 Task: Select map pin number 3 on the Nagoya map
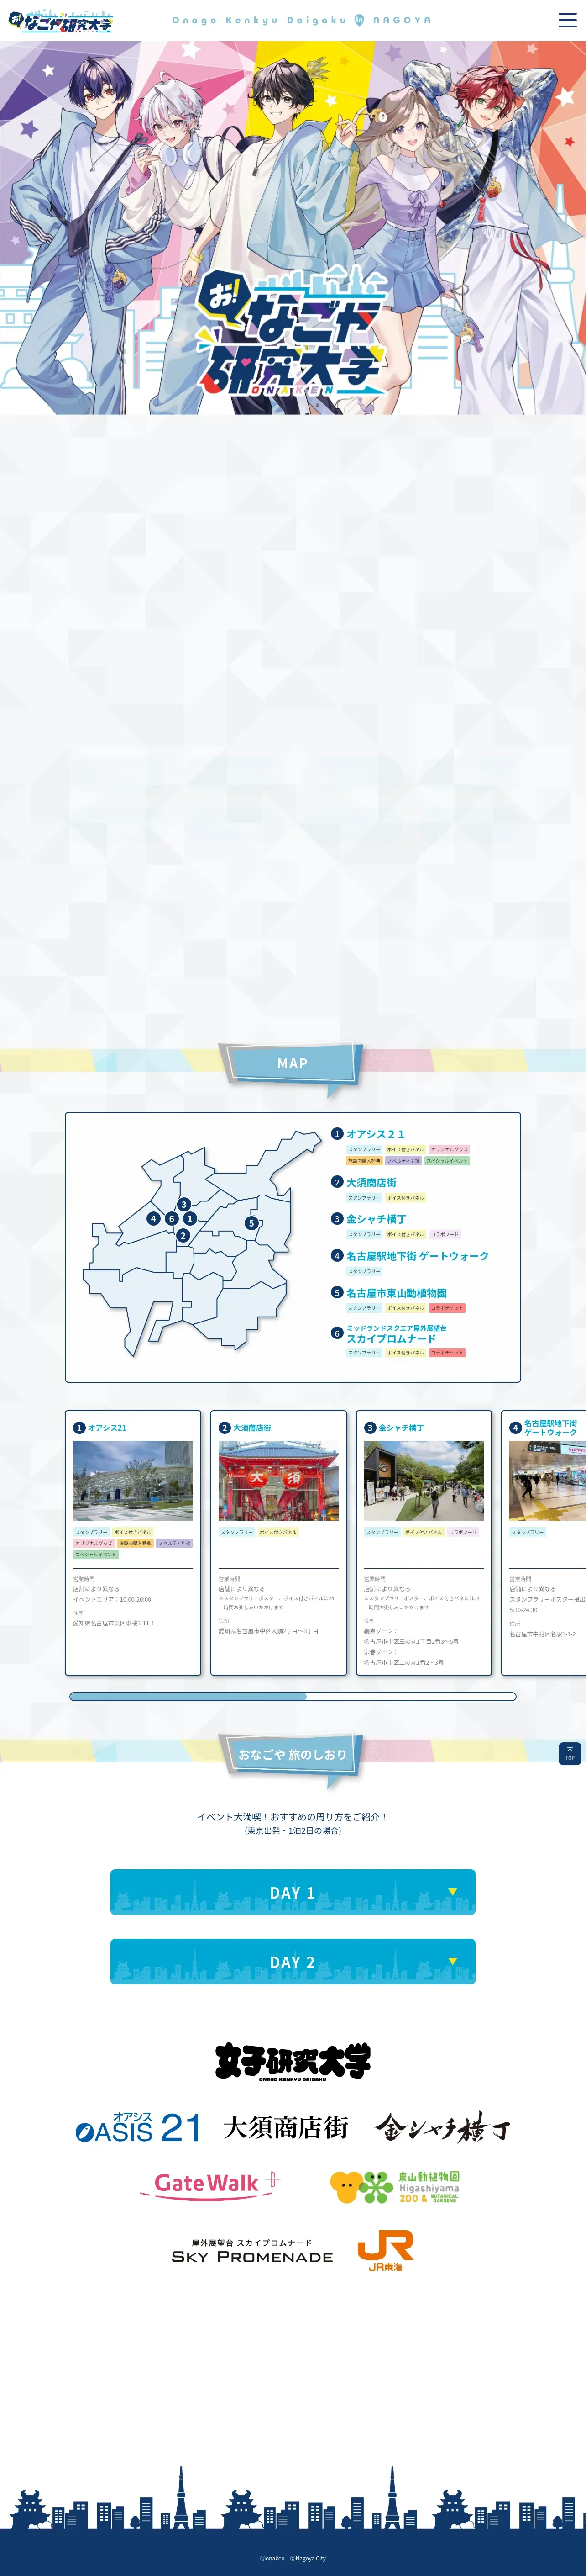point(183,1204)
